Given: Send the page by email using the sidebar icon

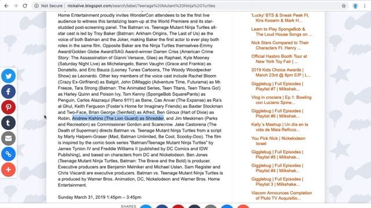Looking at the screenshot, I should [9, 138].
